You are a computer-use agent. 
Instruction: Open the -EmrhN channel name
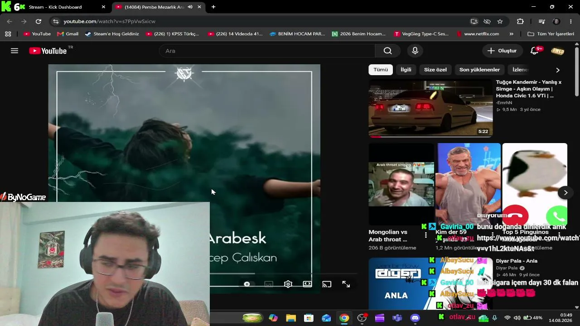tap(504, 103)
